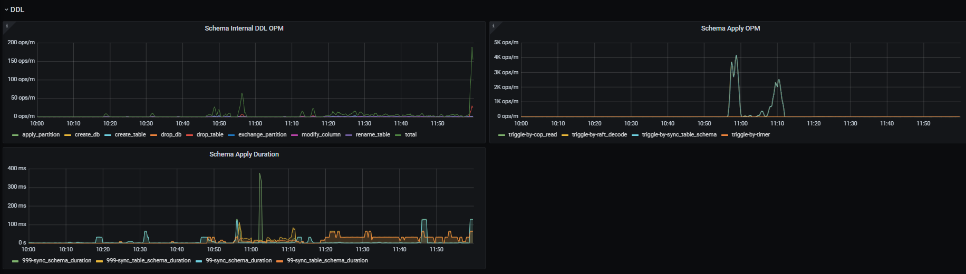Toggle the apply_partition series in legend

pyautogui.click(x=41, y=135)
